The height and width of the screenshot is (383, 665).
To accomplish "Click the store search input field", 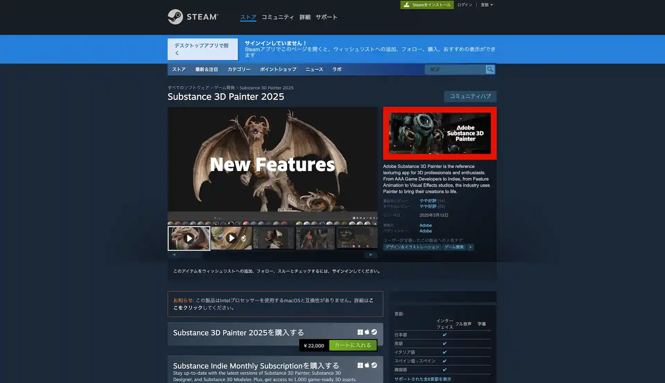I will coord(455,69).
